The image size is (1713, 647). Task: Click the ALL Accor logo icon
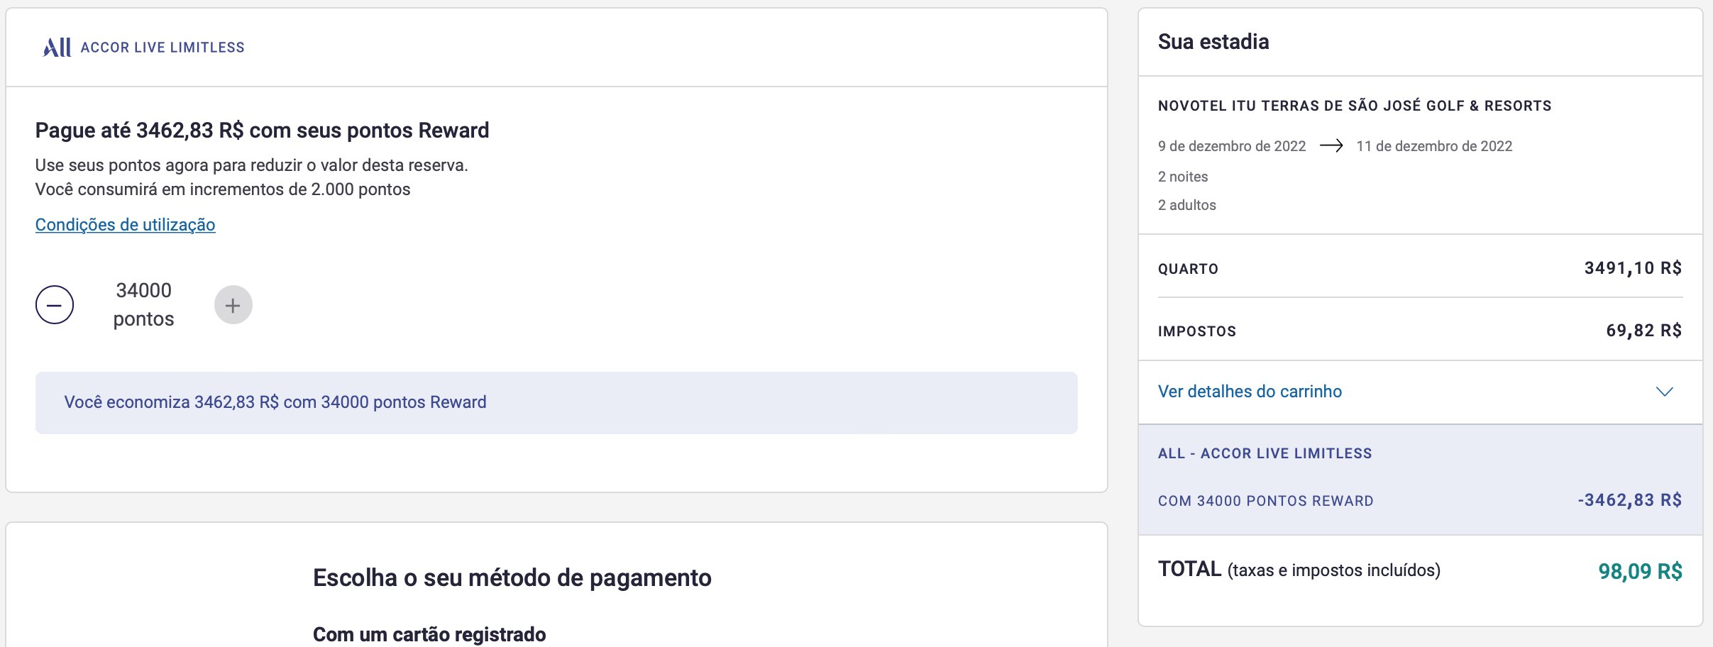pyautogui.click(x=57, y=48)
